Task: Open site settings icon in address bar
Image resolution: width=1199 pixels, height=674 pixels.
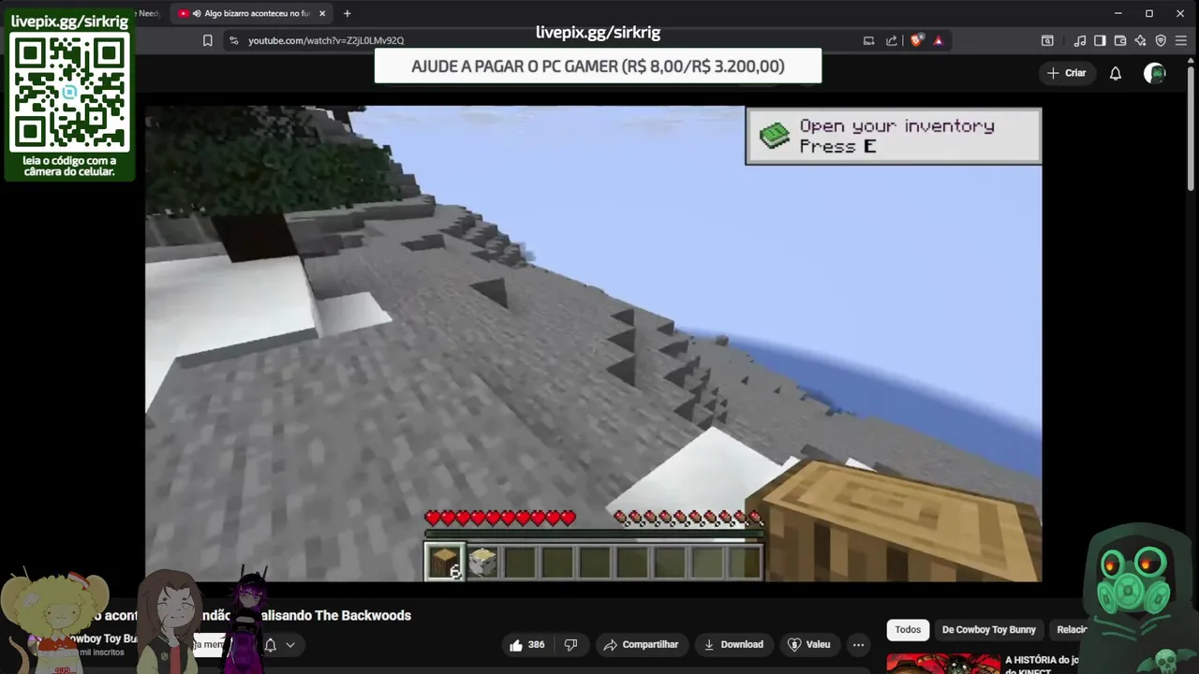Action: click(233, 40)
